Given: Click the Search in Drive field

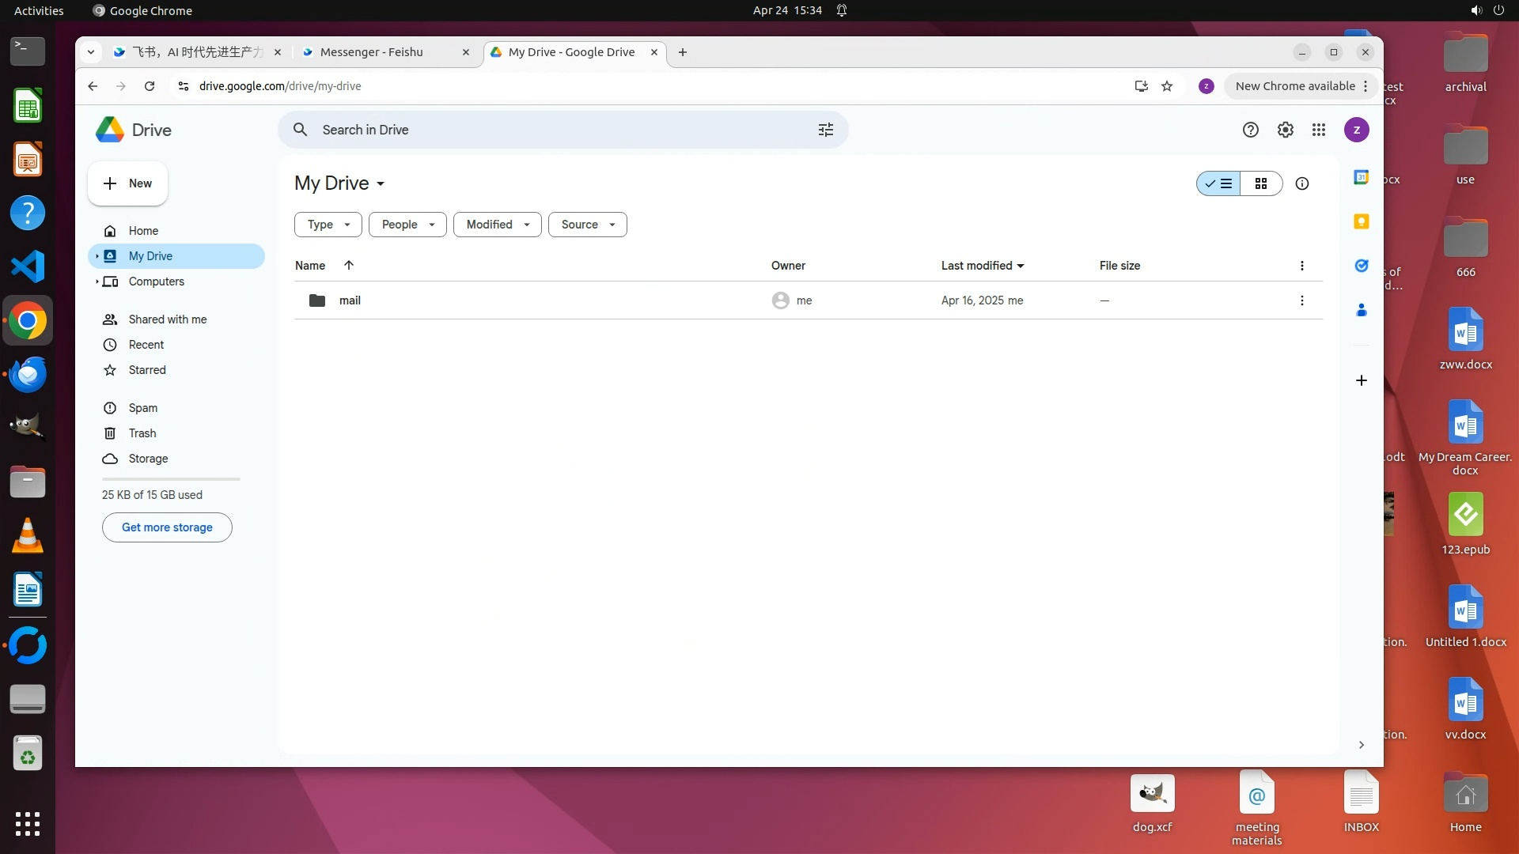Looking at the screenshot, I should (554, 130).
